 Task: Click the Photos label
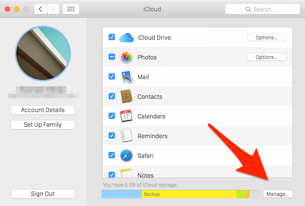147,57
